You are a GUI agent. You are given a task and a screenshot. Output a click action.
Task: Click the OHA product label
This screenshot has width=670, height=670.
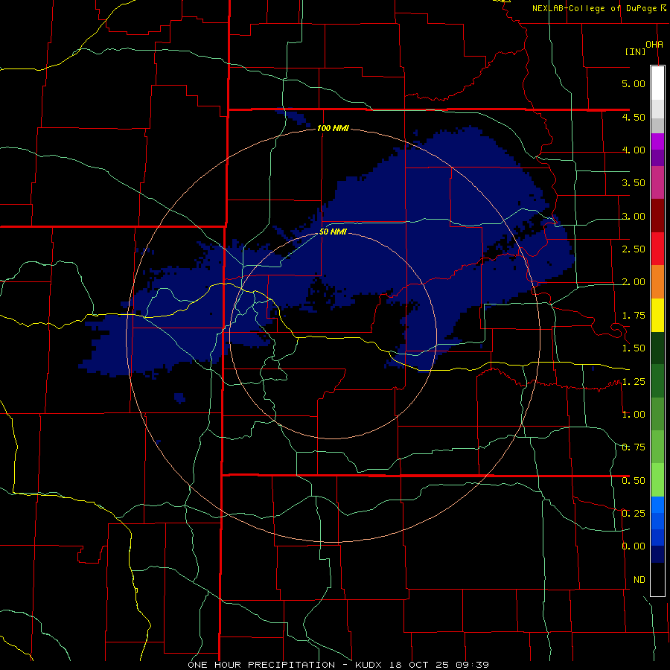[654, 45]
